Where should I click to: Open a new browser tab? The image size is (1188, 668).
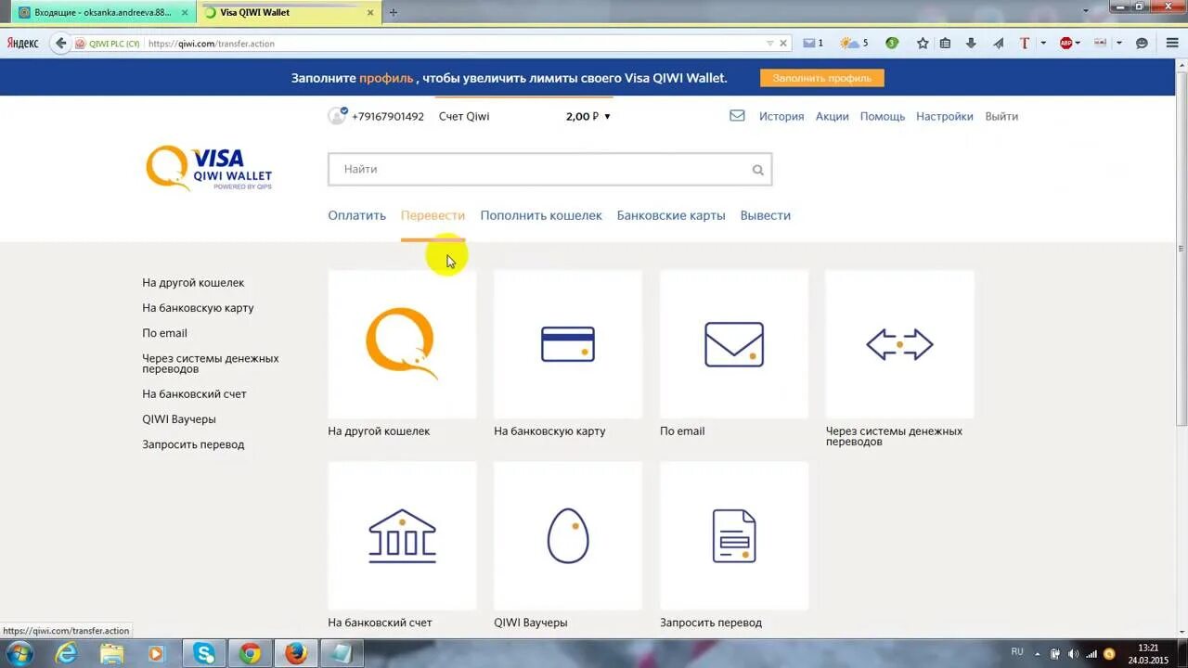click(394, 13)
